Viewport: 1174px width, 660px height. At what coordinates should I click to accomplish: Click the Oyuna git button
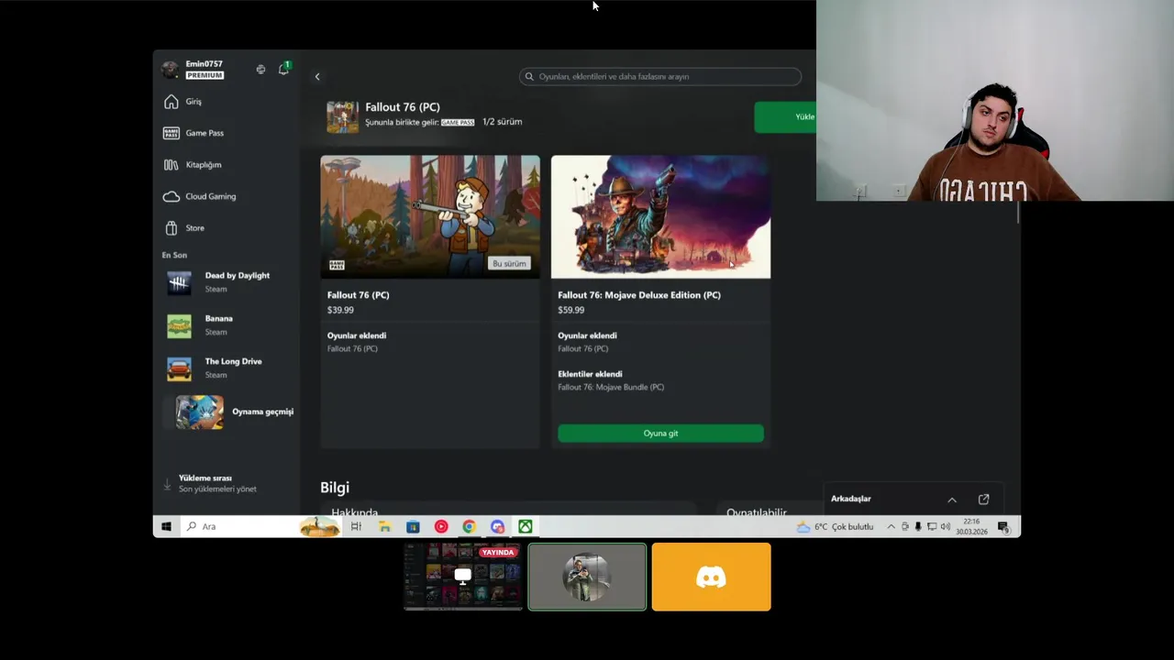point(660,434)
